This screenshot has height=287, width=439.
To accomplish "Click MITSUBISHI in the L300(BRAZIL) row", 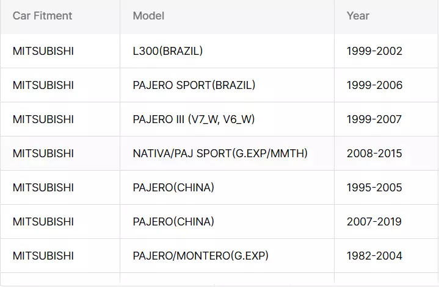I will click(x=43, y=51).
